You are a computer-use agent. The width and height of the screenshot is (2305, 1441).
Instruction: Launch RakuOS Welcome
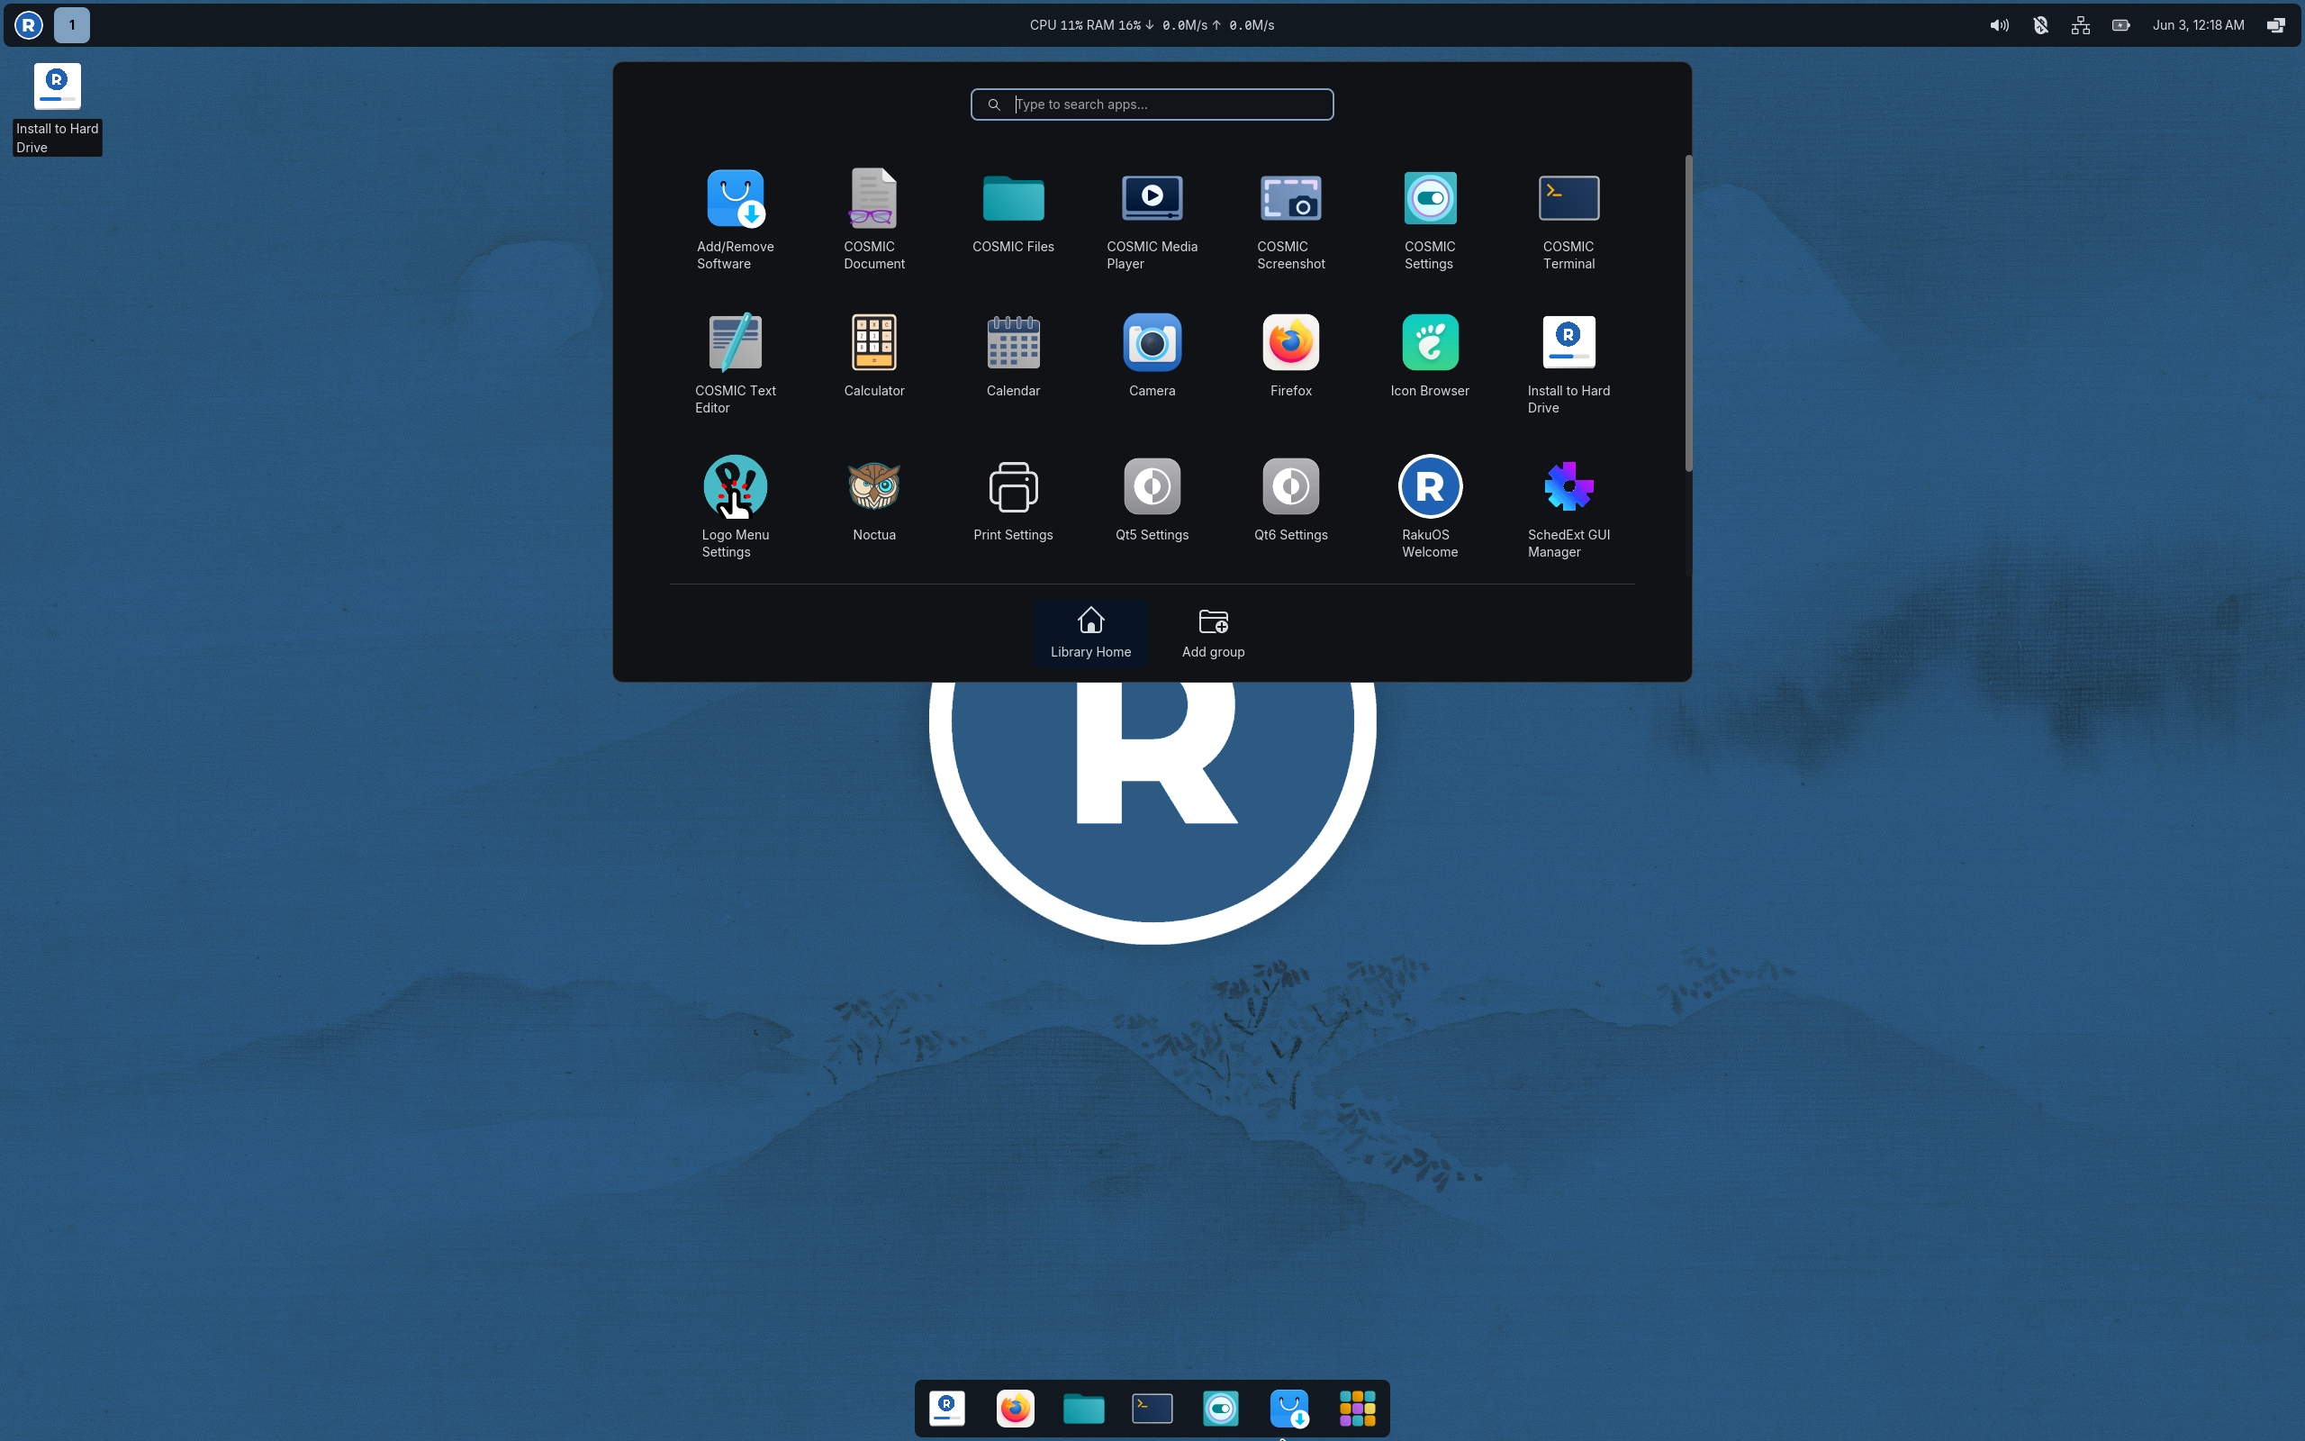click(1430, 507)
